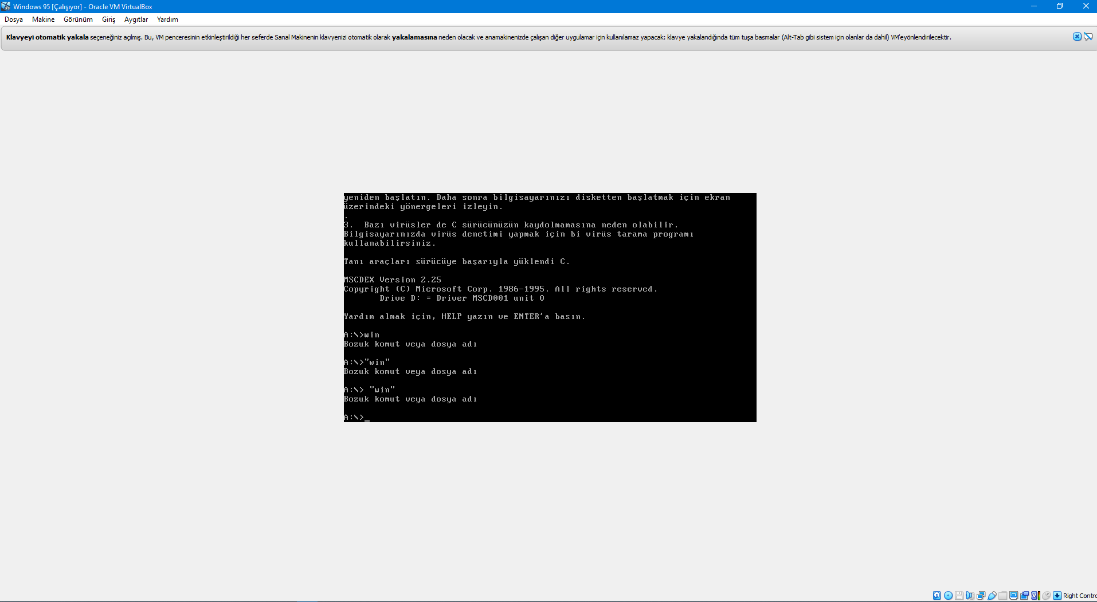This screenshot has height=602, width=1097.
Task: Click the 'Copyright (C) Microsoft Corp.' line
Action: coord(500,289)
